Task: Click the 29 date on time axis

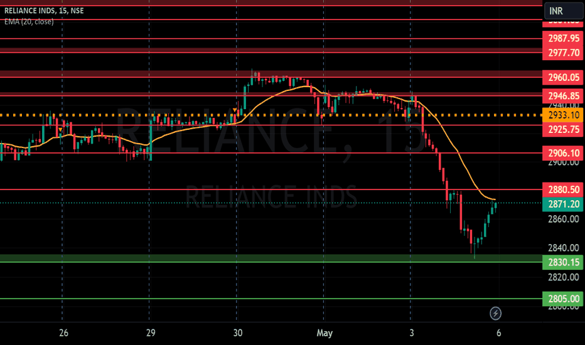Action: coord(151,332)
